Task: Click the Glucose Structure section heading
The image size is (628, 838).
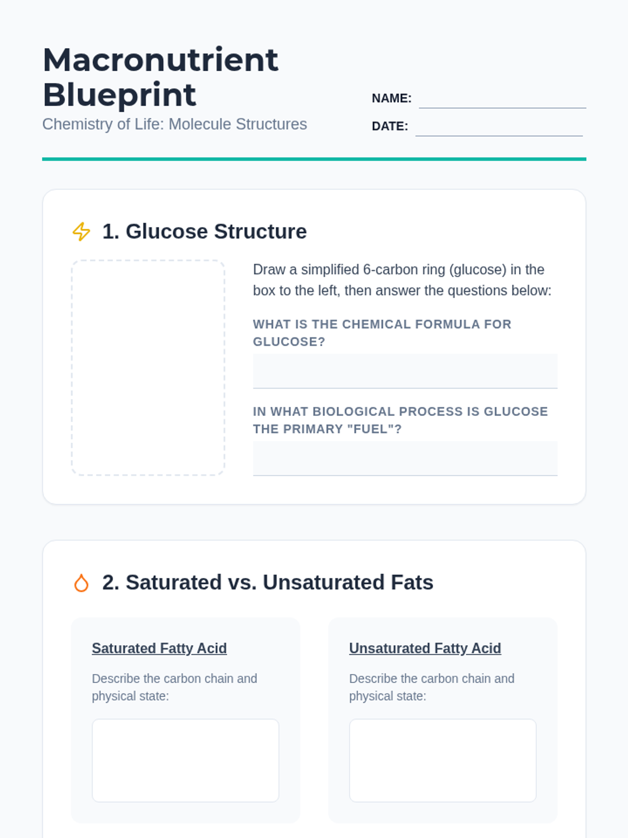Action: tap(204, 231)
